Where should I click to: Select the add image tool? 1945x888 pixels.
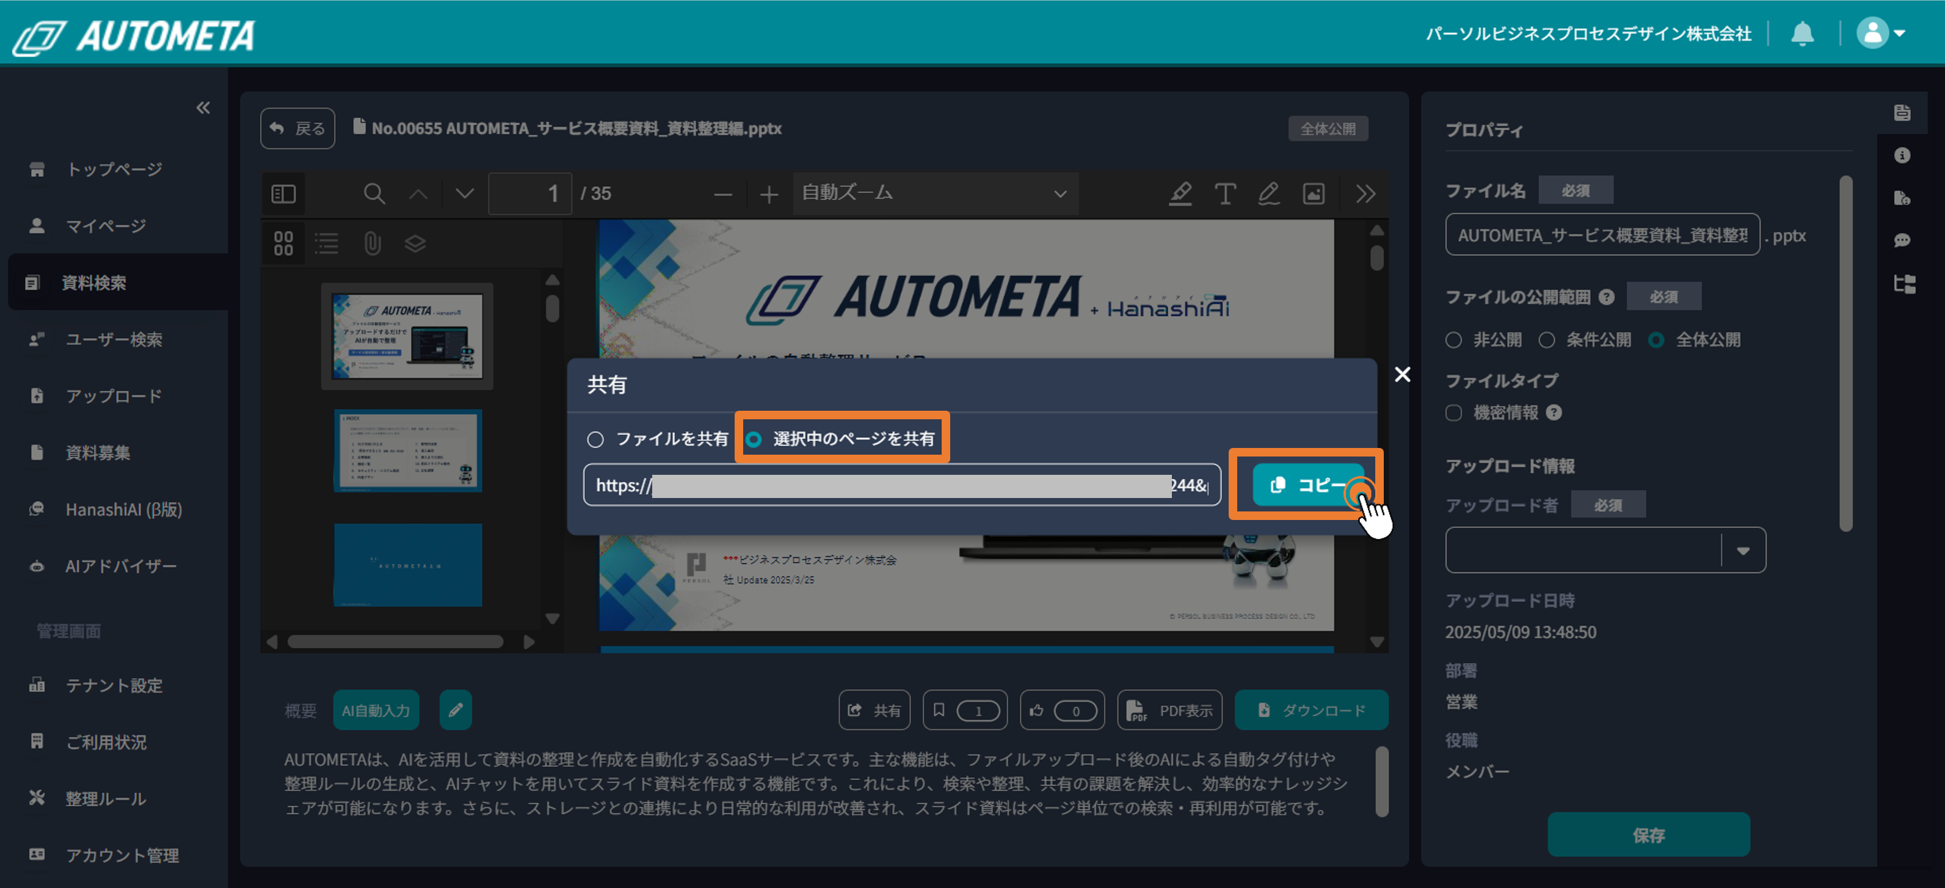(1314, 194)
